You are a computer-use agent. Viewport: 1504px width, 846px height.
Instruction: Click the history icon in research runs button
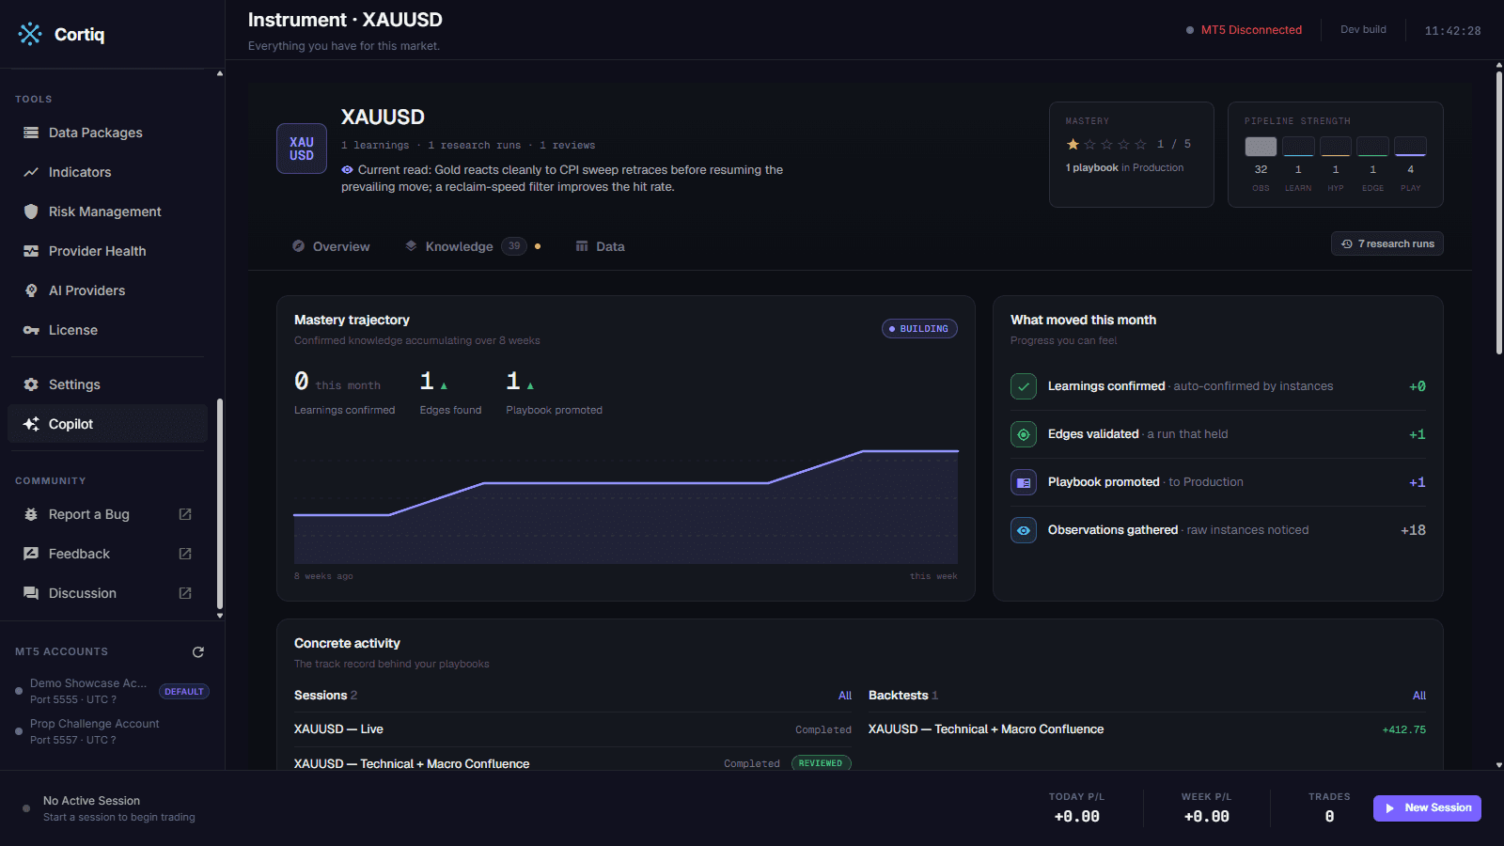coord(1347,243)
